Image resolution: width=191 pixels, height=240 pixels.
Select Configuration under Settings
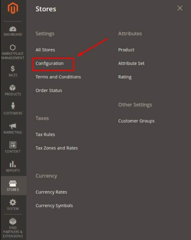(x=49, y=63)
